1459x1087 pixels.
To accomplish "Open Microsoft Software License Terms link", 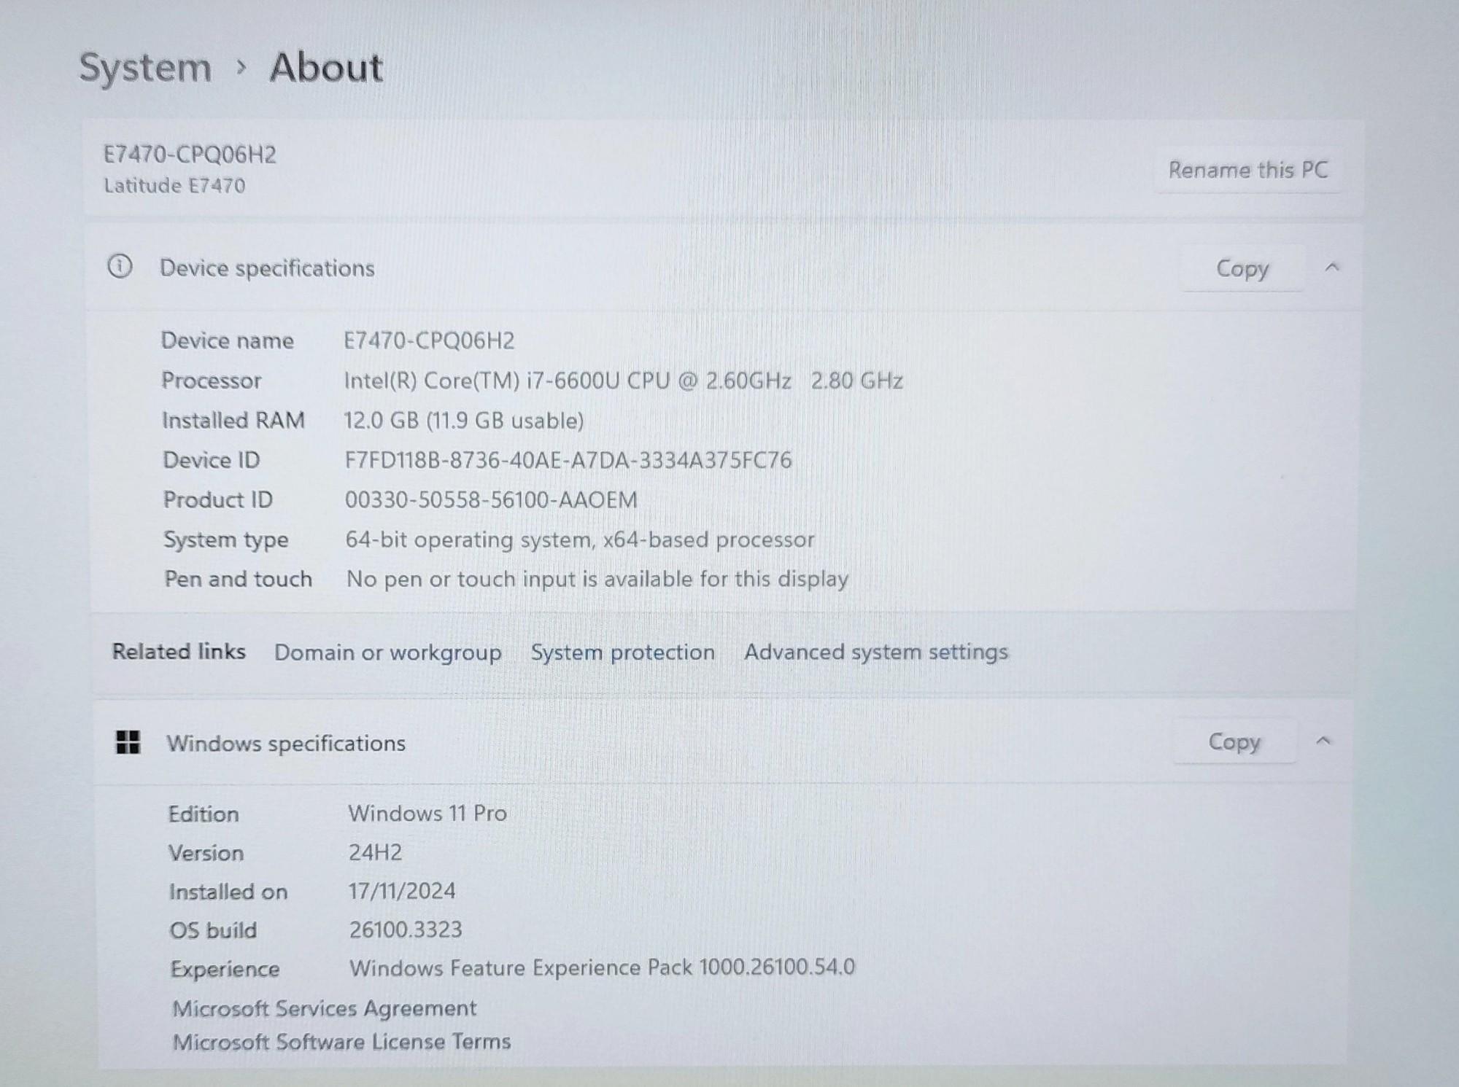I will (341, 1042).
